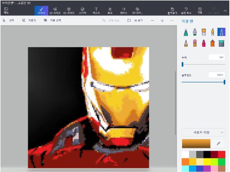Choose the green color swatch
The width and height of the screenshot is (230, 172).
point(222,162)
